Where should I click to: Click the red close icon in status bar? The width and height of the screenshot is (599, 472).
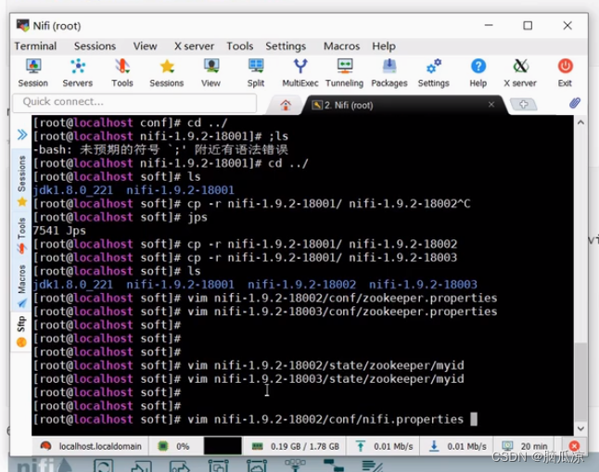(x=574, y=446)
